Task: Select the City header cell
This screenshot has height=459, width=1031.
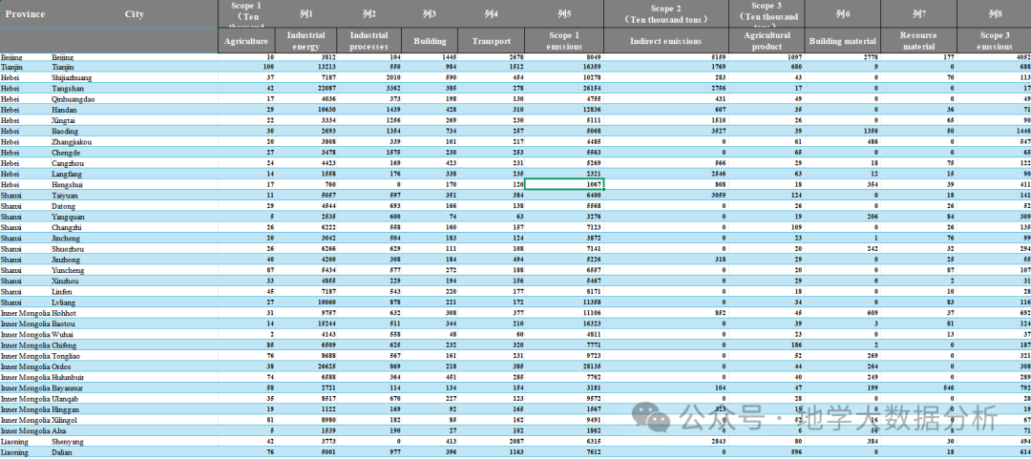Action: tap(135, 13)
